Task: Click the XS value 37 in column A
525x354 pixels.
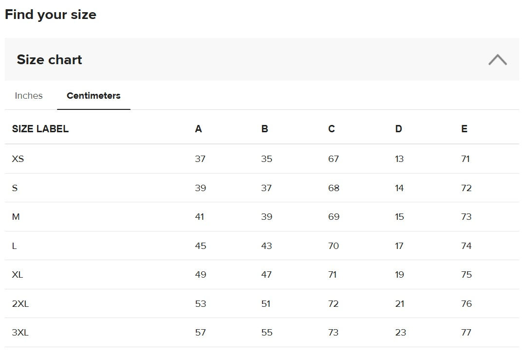Action: pyautogui.click(x=200, y=159)
